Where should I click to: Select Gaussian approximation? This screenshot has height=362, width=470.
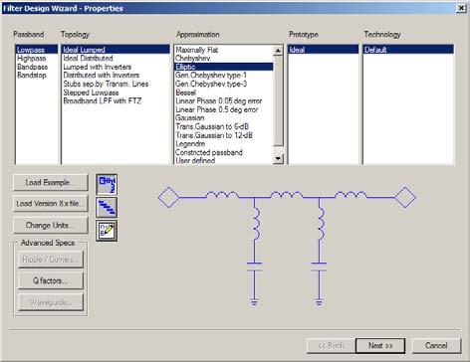(224, 118)
